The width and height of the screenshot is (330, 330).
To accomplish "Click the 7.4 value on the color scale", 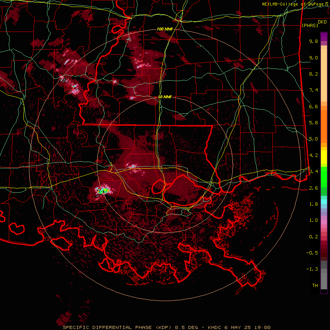I will tap(313, 90).
